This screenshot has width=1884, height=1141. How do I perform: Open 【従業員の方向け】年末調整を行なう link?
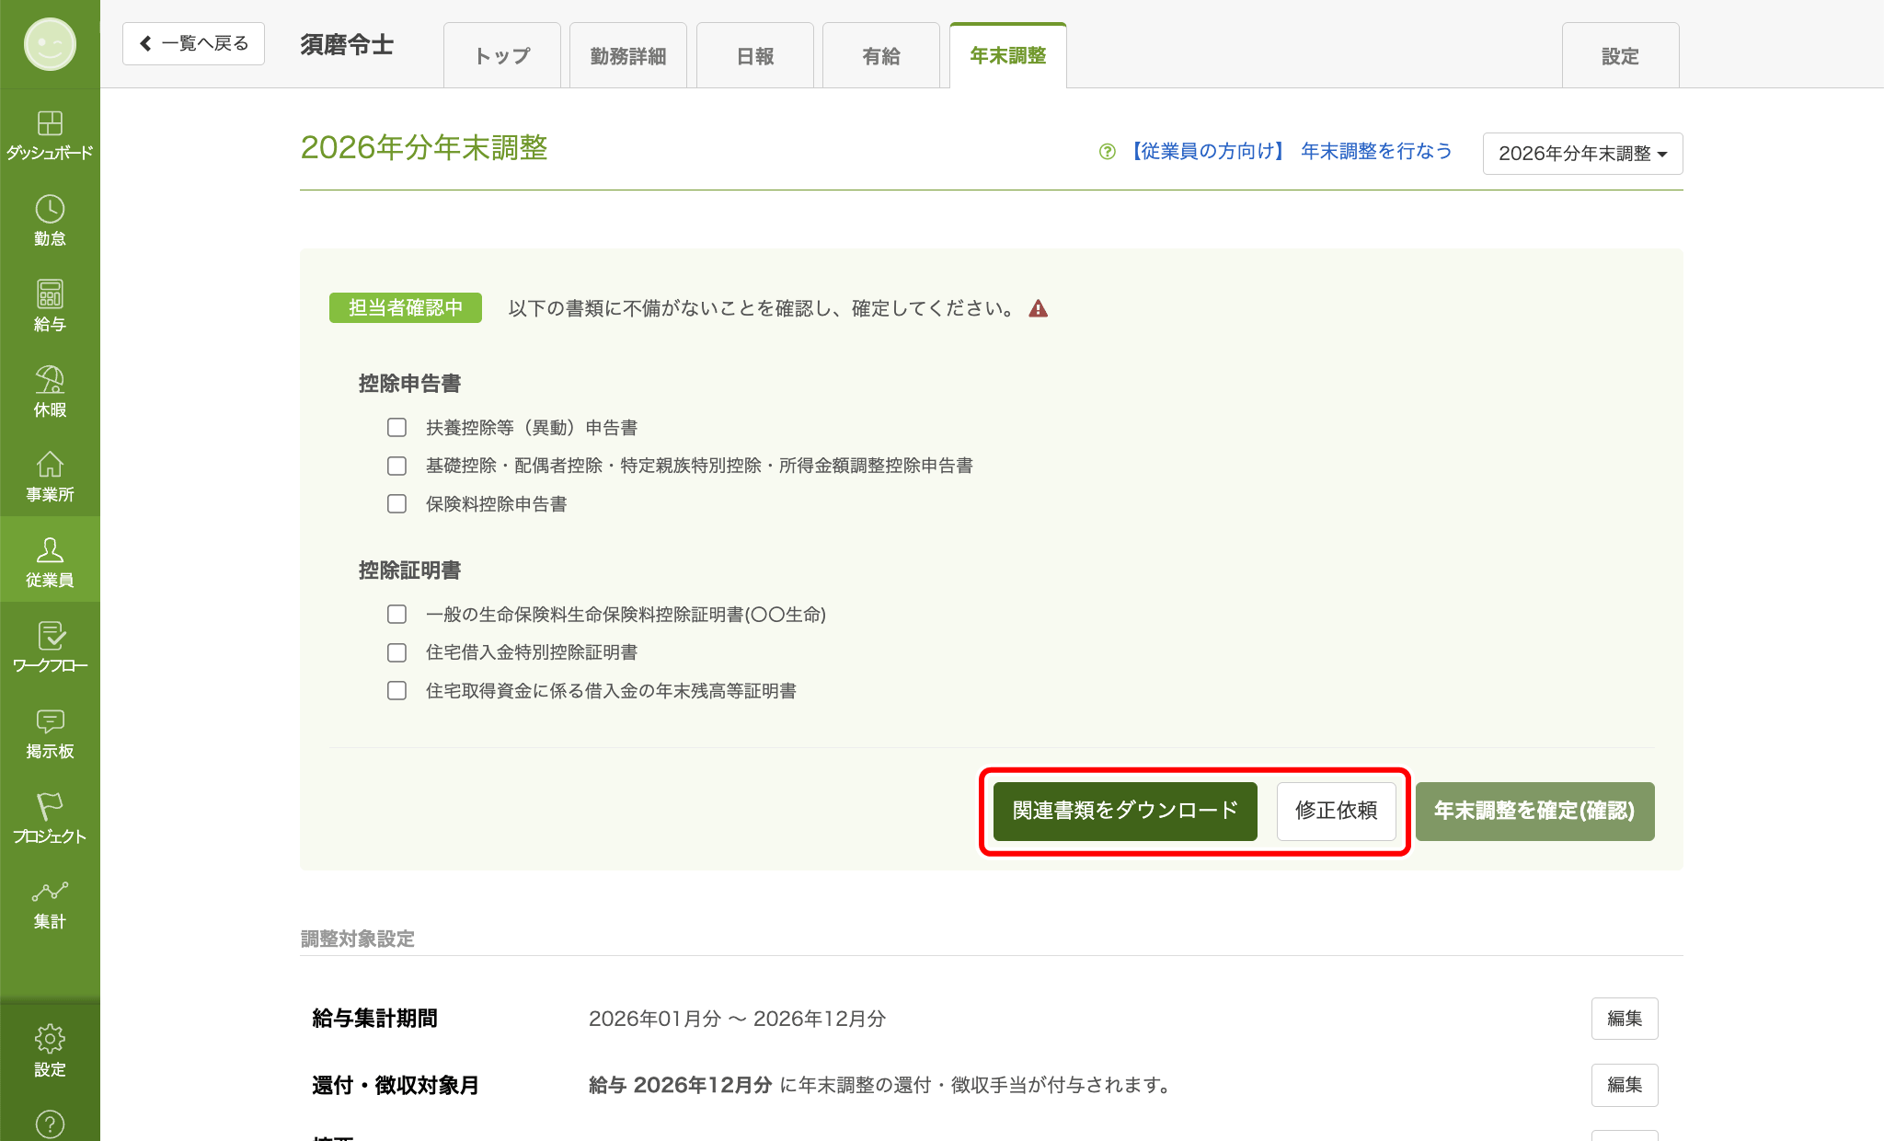click(x=1289, y=152)
